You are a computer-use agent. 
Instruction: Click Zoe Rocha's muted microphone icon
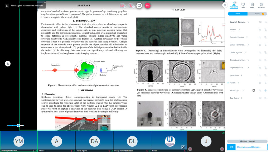pos(266,98)
